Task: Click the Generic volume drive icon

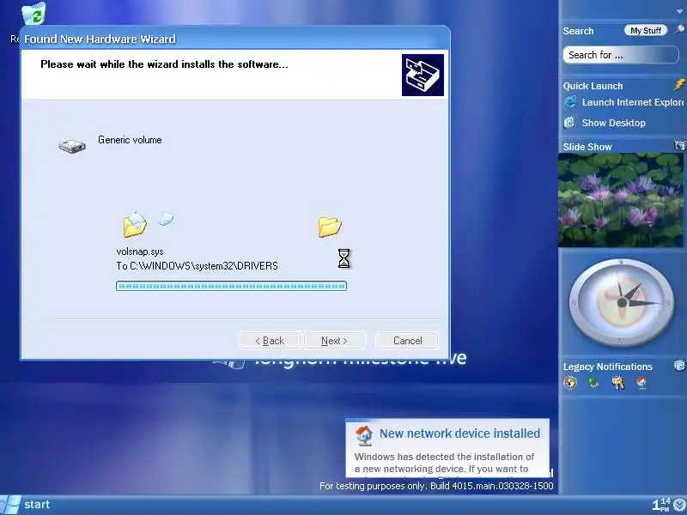Action: 72,146
